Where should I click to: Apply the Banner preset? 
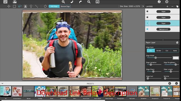29,91
